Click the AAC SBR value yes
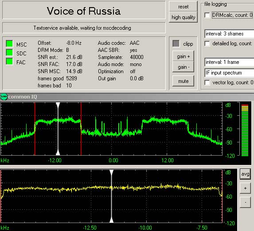Screen dimensions: 254x231 pos(133,50)
